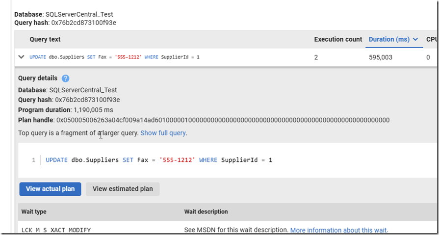Select the UPDATE query text in grid row
Image resolution: width=439 pixels, height=235 pixels.
114,57
